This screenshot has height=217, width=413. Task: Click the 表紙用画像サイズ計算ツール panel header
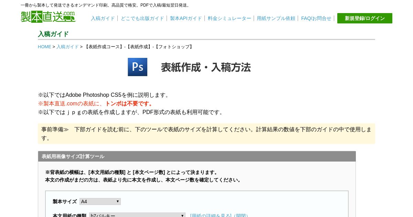[x=197, y=156]
